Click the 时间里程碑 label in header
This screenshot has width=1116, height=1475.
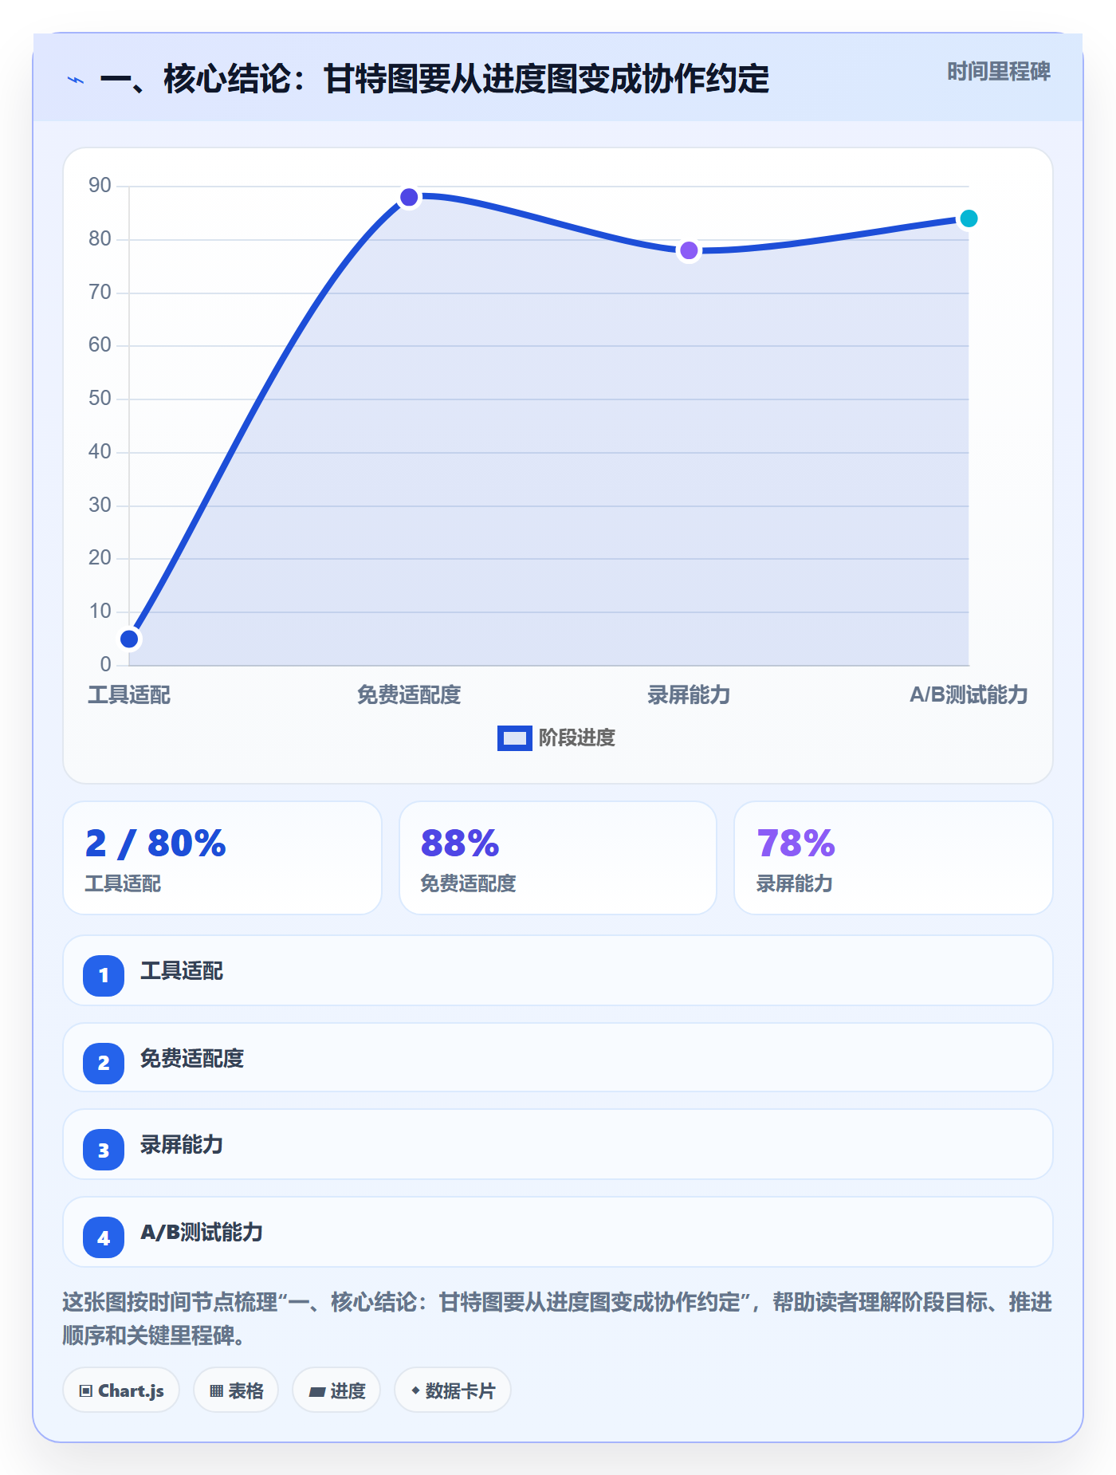click(x=998, y=72)
